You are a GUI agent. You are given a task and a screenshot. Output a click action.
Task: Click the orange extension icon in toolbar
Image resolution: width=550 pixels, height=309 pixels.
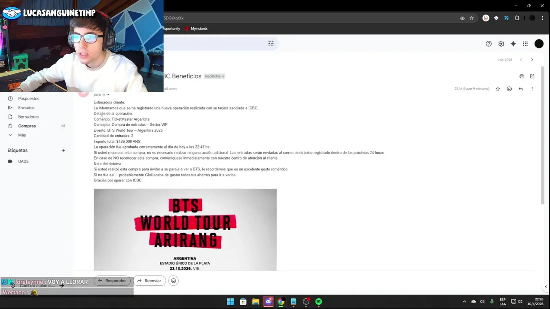(486, 18)
